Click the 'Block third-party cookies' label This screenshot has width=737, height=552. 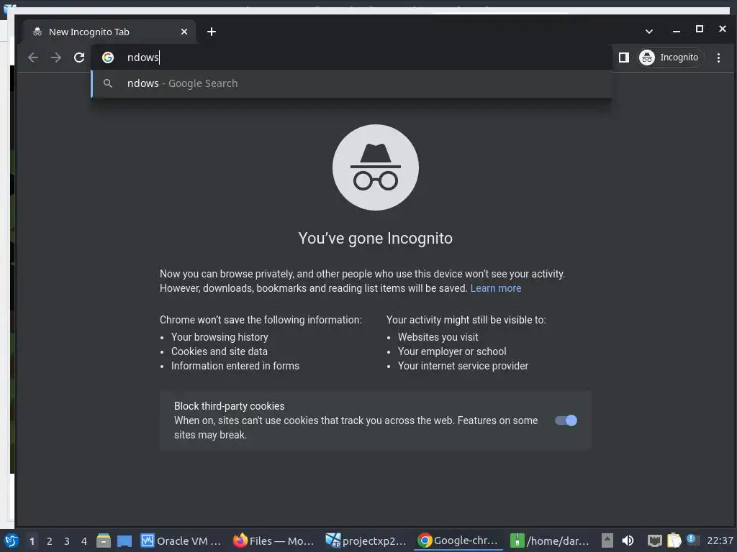[230, 406]
